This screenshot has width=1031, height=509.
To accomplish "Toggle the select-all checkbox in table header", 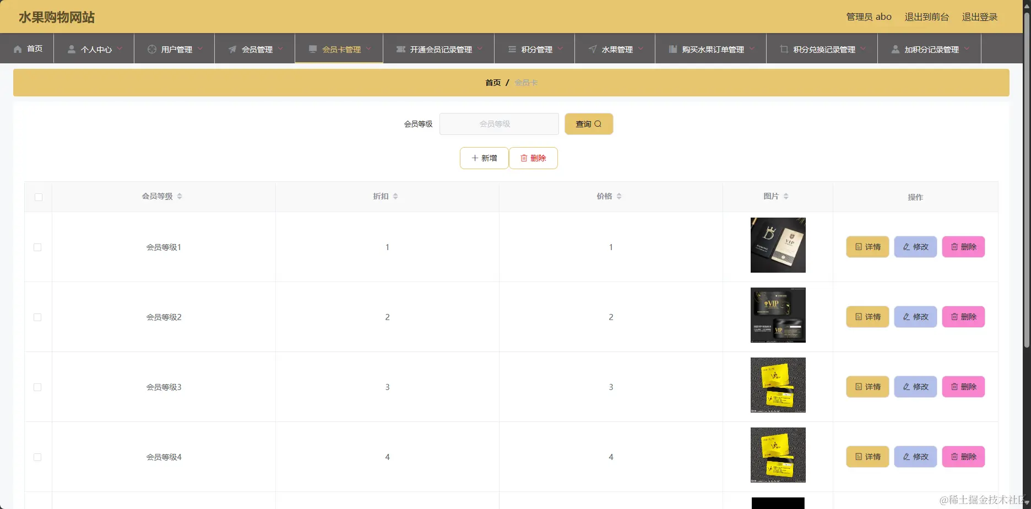I will coord(39,197).
